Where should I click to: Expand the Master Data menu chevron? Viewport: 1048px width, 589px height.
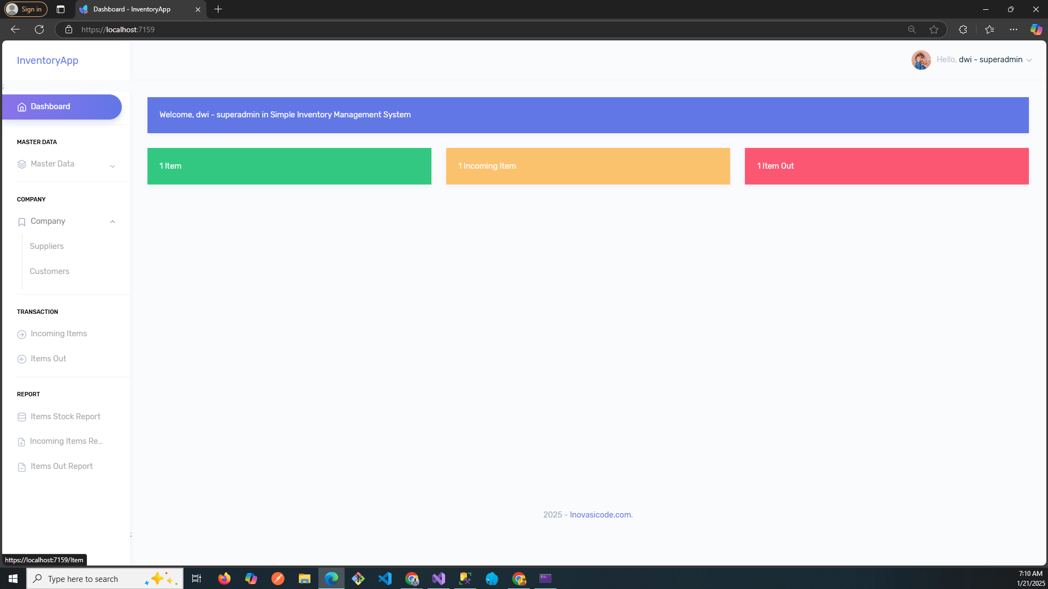click(113, 166)
